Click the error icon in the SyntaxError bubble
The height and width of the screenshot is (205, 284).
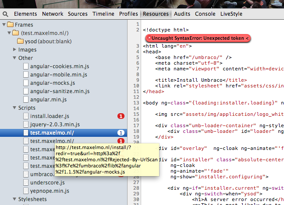(x=149, y=38)
